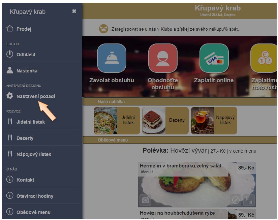
Task: Click the expand arrows icon on Hermelín photo
Action: click(x=249, y=200)
